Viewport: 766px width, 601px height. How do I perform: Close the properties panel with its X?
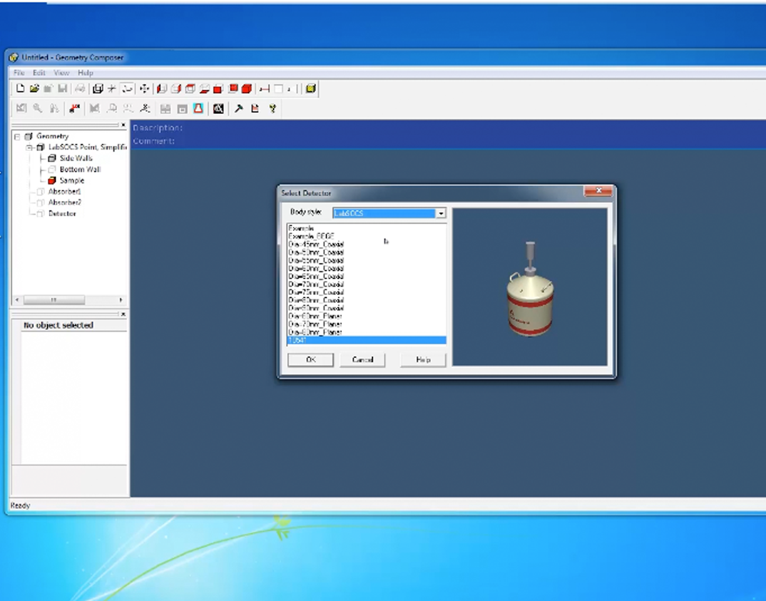point(123,314)
